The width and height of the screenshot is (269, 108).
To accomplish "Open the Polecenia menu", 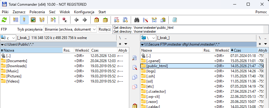I will (37, 12).
